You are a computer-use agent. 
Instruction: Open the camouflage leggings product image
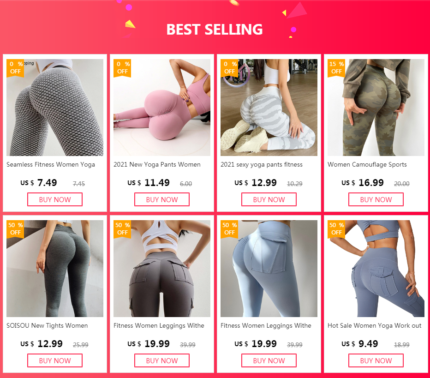click(x=376, y=108)
